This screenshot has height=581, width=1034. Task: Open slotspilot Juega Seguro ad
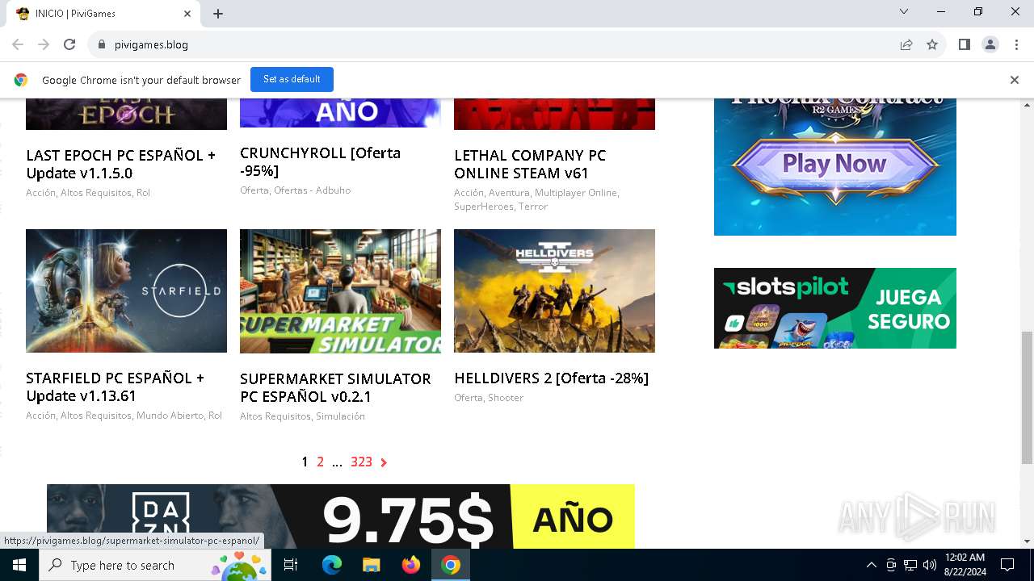click(835, 308)
